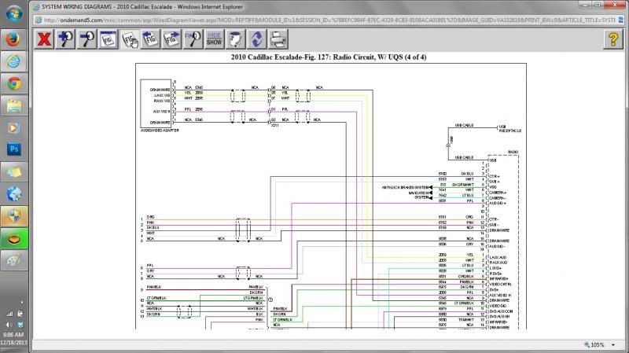This screenshot has height=353, width=629.
Task: Open the yellow question mark help
Action: click(613, 39)
